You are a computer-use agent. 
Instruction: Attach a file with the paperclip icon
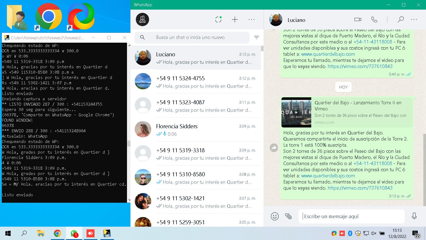(x=288, y=216)
